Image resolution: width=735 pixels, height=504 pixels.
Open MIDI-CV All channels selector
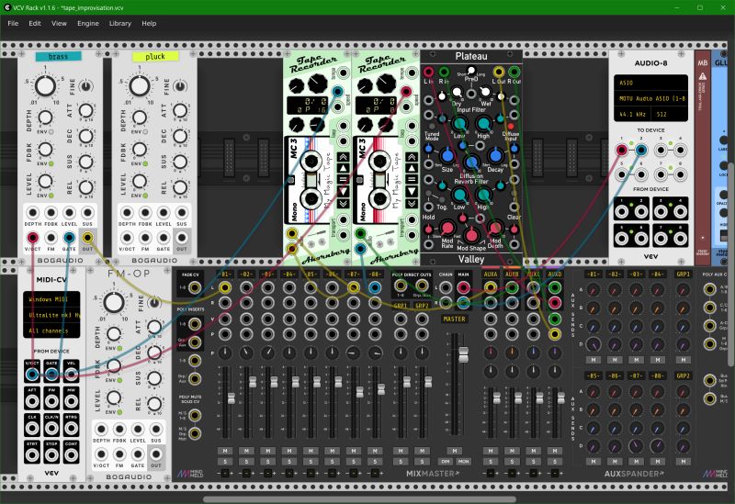[x=51, y=330]
